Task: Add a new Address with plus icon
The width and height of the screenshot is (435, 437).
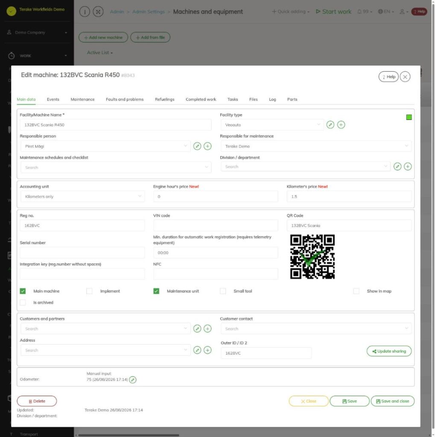Action: point(207,350)
